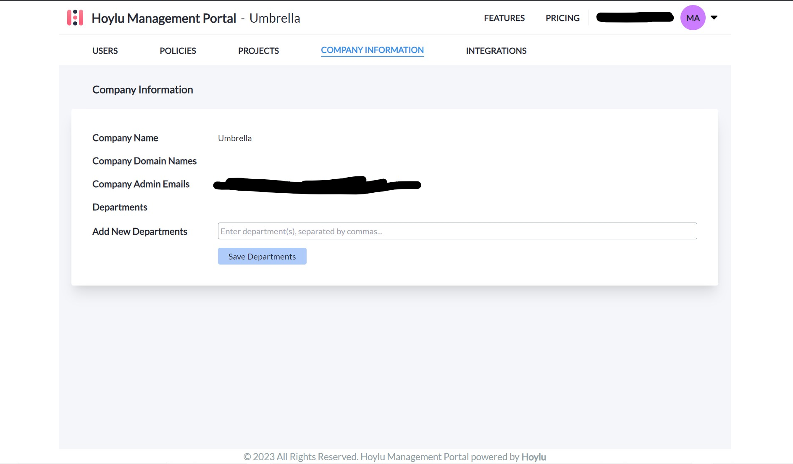Click the Hoylu logo icon

coord(75,18)
